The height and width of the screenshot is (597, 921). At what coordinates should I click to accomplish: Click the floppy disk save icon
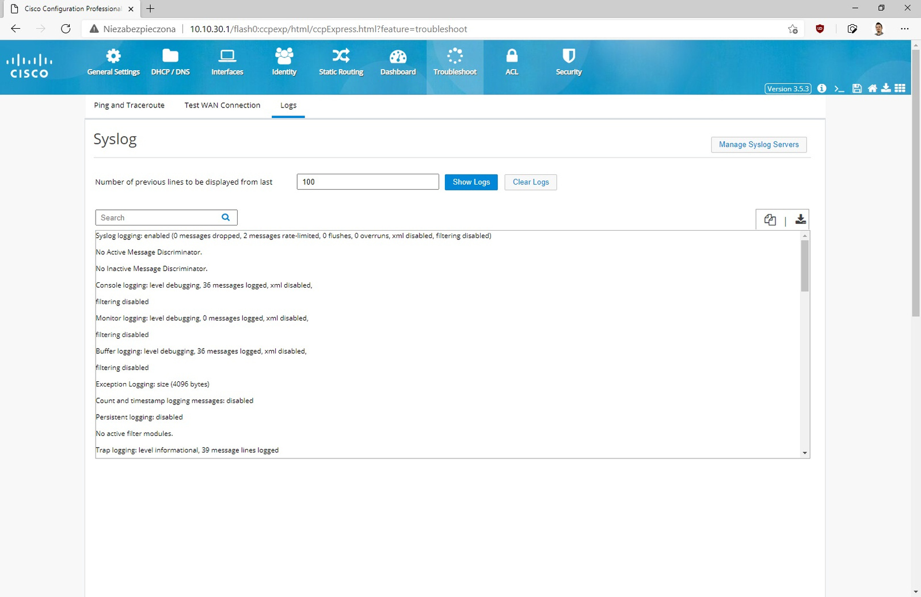(x=857, y=89)
